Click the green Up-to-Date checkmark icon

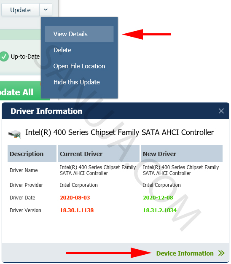pyautogui.click(x=4, y=57)
